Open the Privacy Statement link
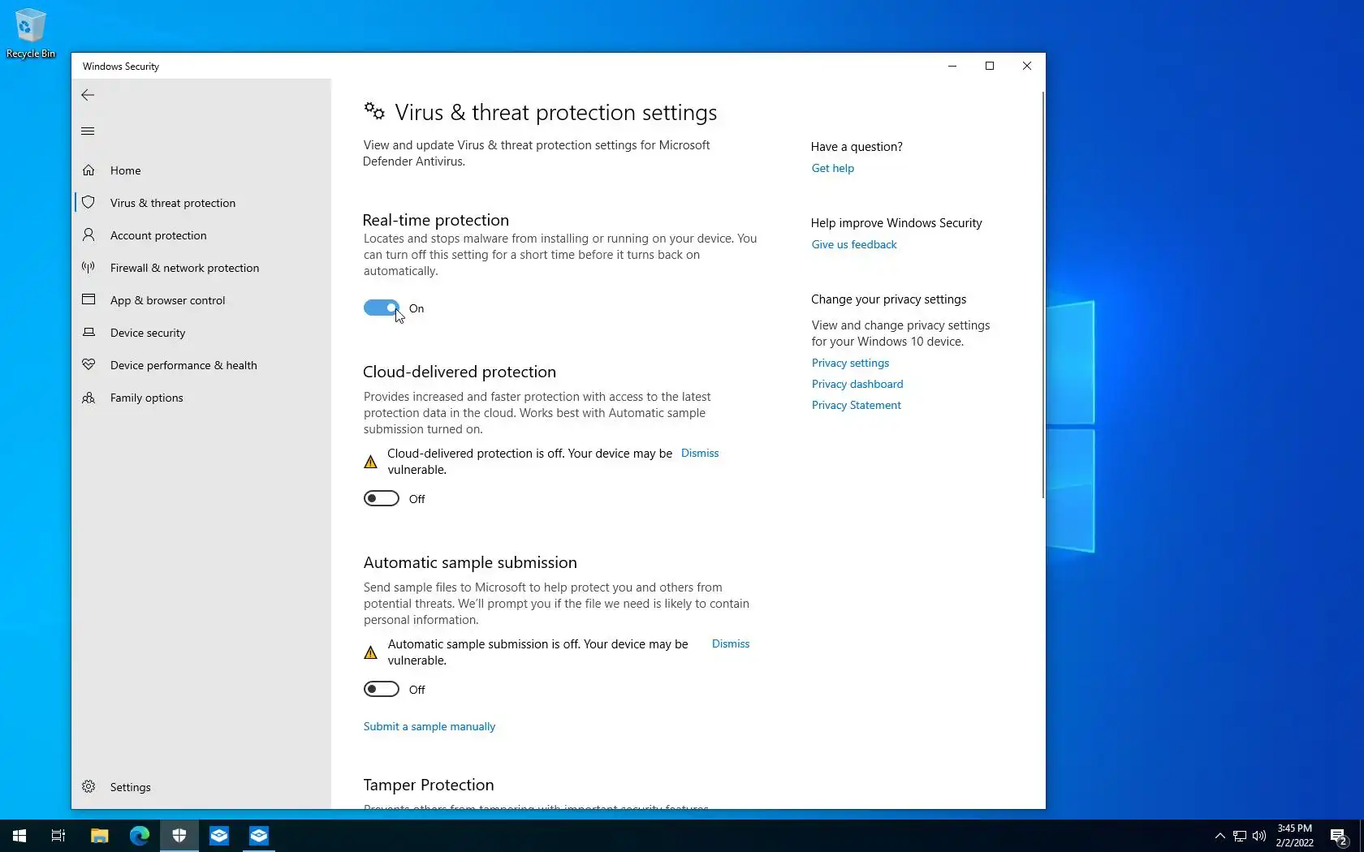 click(857, 406)
